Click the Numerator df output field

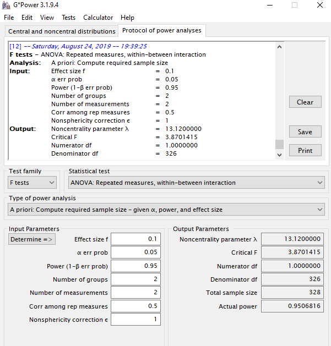(292, 266)
